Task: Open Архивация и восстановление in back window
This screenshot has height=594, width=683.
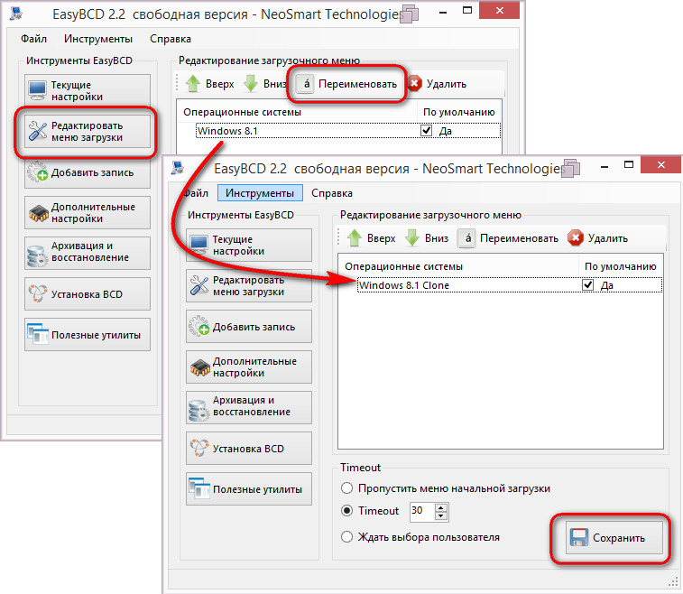Action: coord(88,253)
